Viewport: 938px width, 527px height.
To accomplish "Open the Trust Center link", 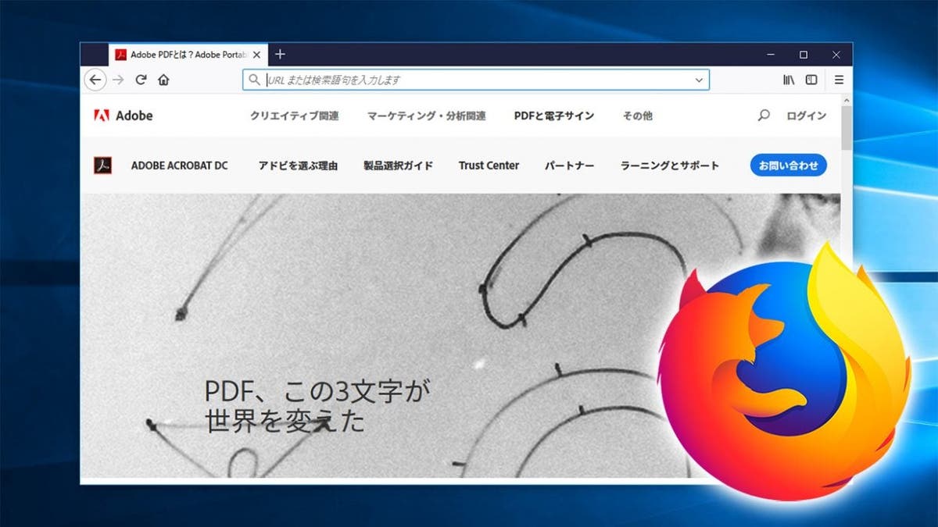I will pos(489,166).
